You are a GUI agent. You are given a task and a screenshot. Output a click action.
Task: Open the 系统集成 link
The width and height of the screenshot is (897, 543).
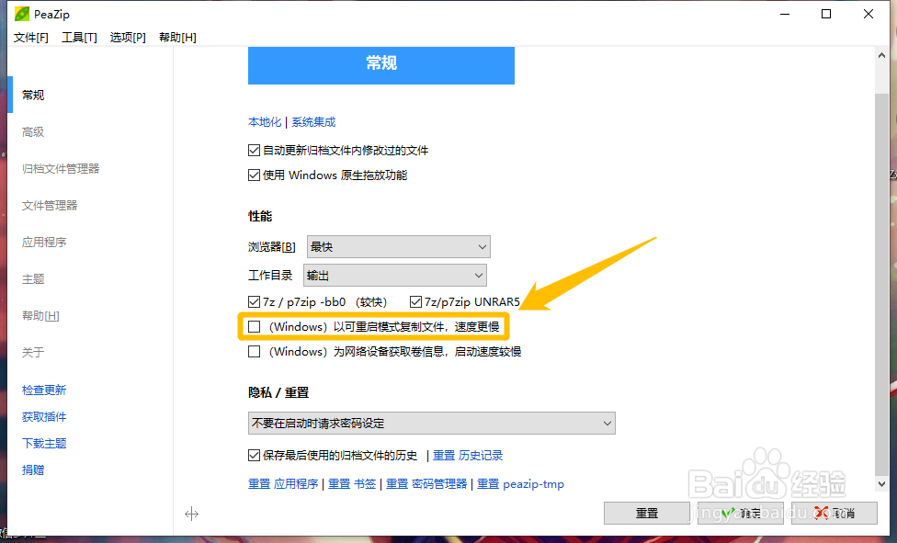[313, 122]
